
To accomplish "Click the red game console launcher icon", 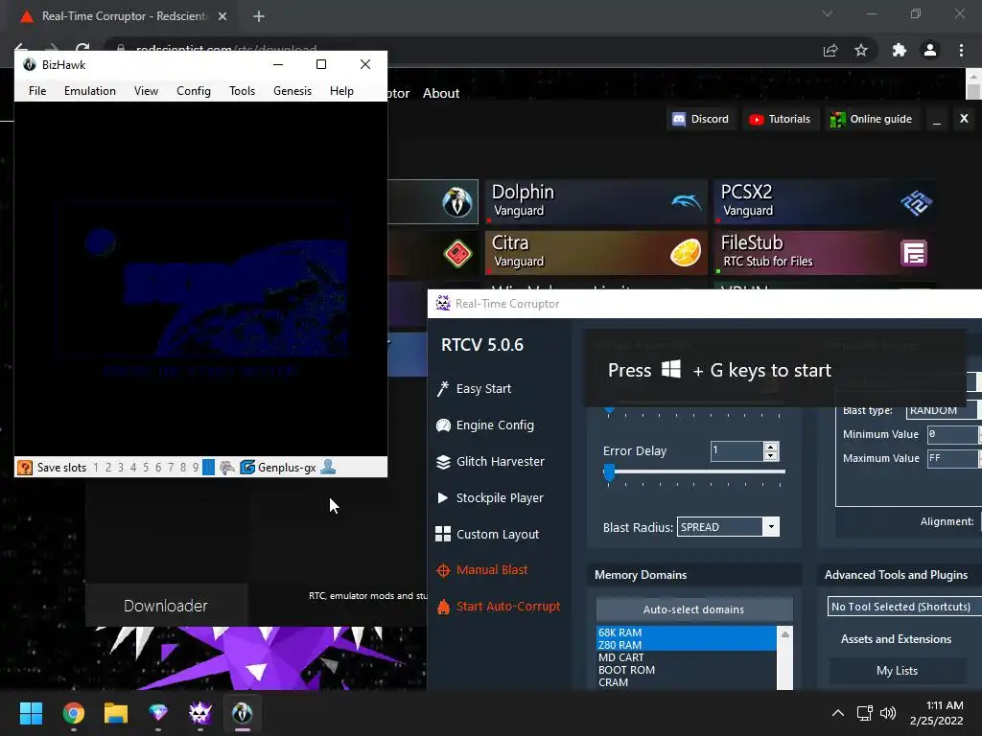I will click(x=457, y=253).
